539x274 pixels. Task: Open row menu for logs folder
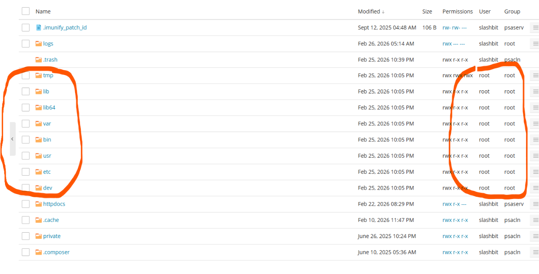pyautogui.click(x=535, y=44)
